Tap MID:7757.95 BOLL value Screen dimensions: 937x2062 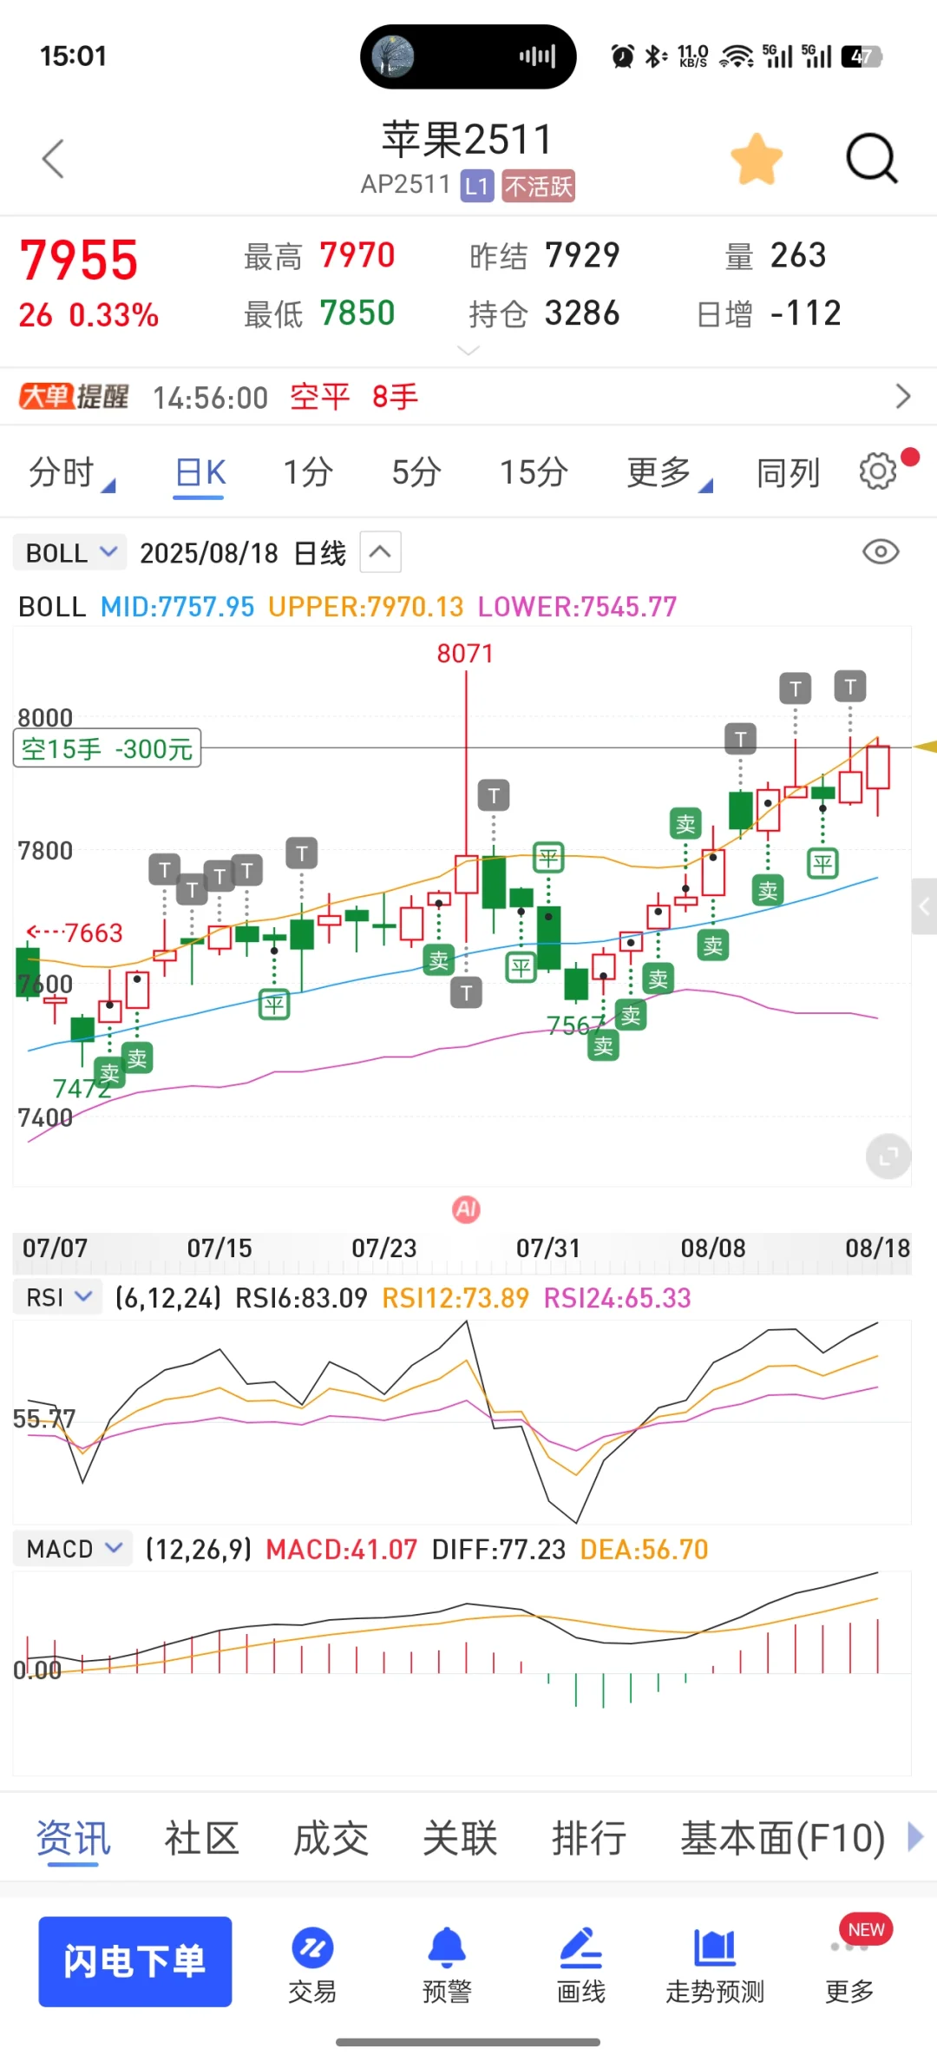(x=177, y=606)
